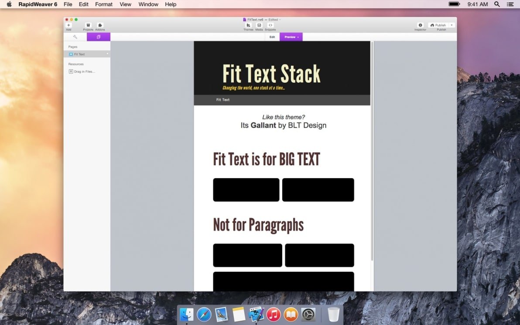Open the Media browser

point(259,26)
